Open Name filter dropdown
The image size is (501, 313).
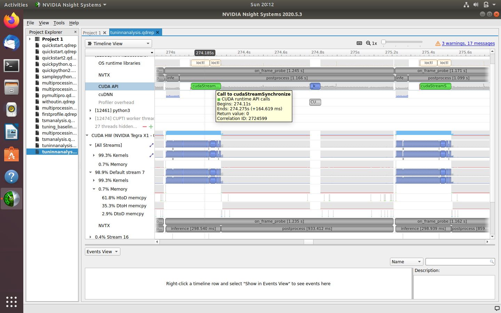pyautogui.click(x=406, y=262)
